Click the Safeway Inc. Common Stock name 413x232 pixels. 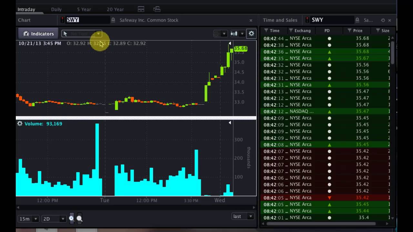click(149, 20)
